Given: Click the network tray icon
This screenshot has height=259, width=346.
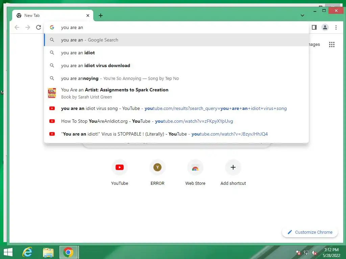Looking at the screenshot, I should click(306, 253).
